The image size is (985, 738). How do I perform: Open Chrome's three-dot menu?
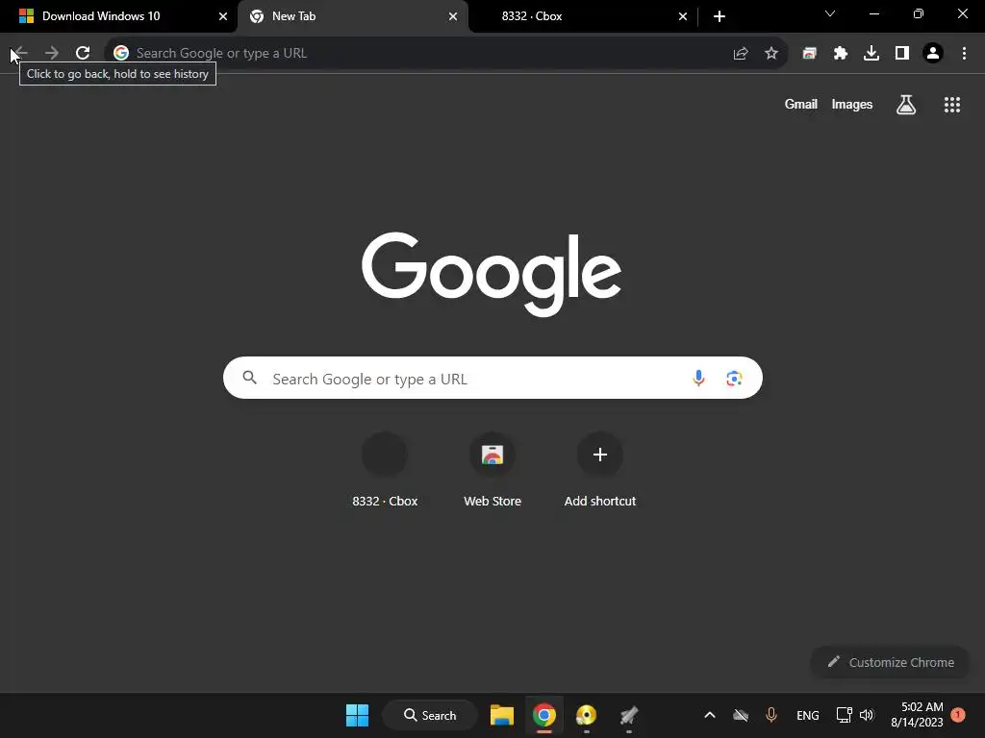coord(964,54)
